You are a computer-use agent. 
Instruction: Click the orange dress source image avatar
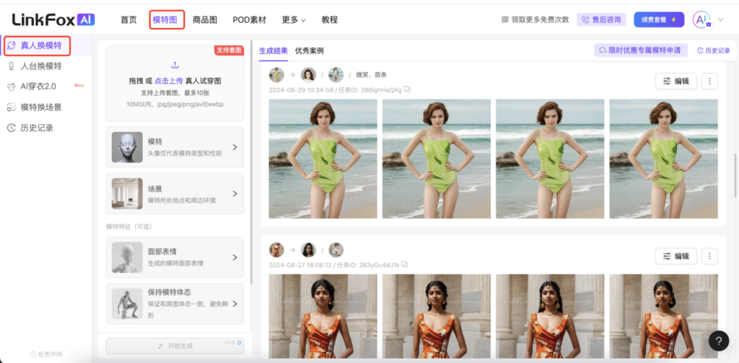point(276,250)
